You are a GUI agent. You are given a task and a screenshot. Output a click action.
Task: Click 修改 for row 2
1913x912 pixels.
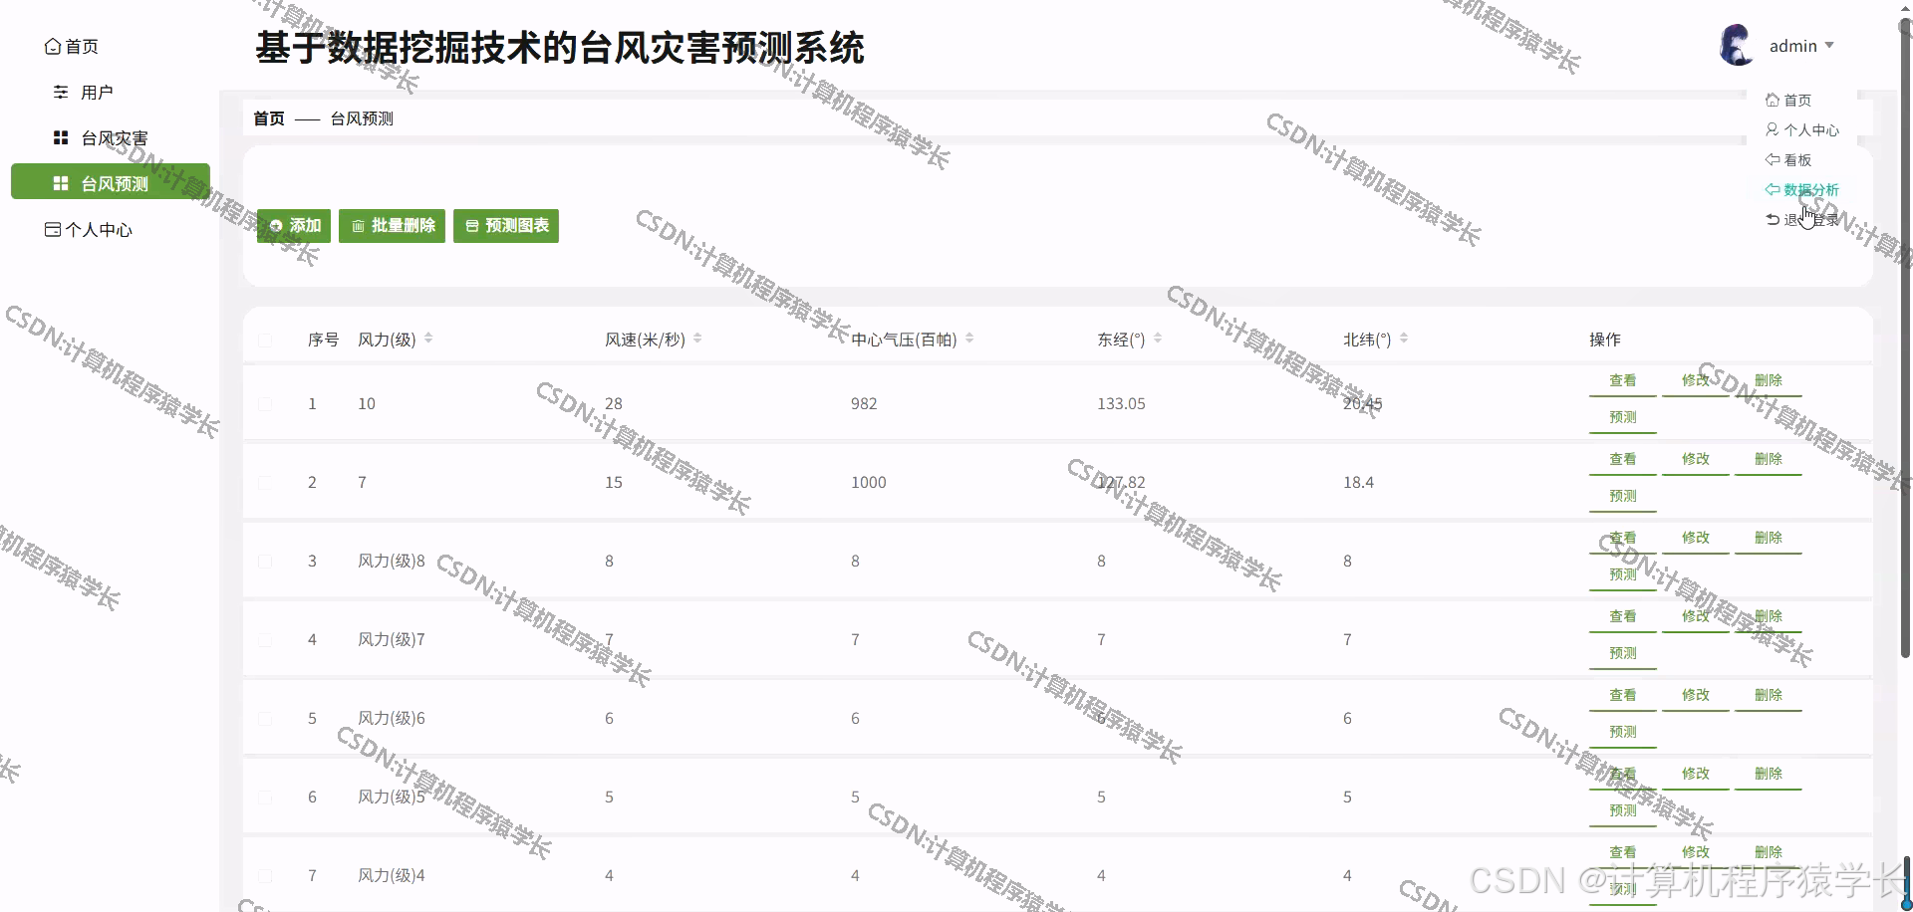pos(1696,460)
